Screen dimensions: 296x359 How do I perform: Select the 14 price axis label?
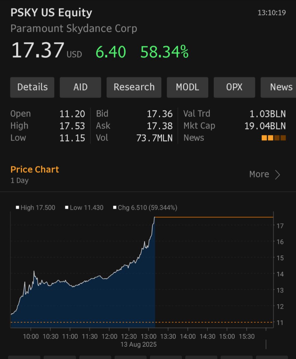[x=280, y=274]
